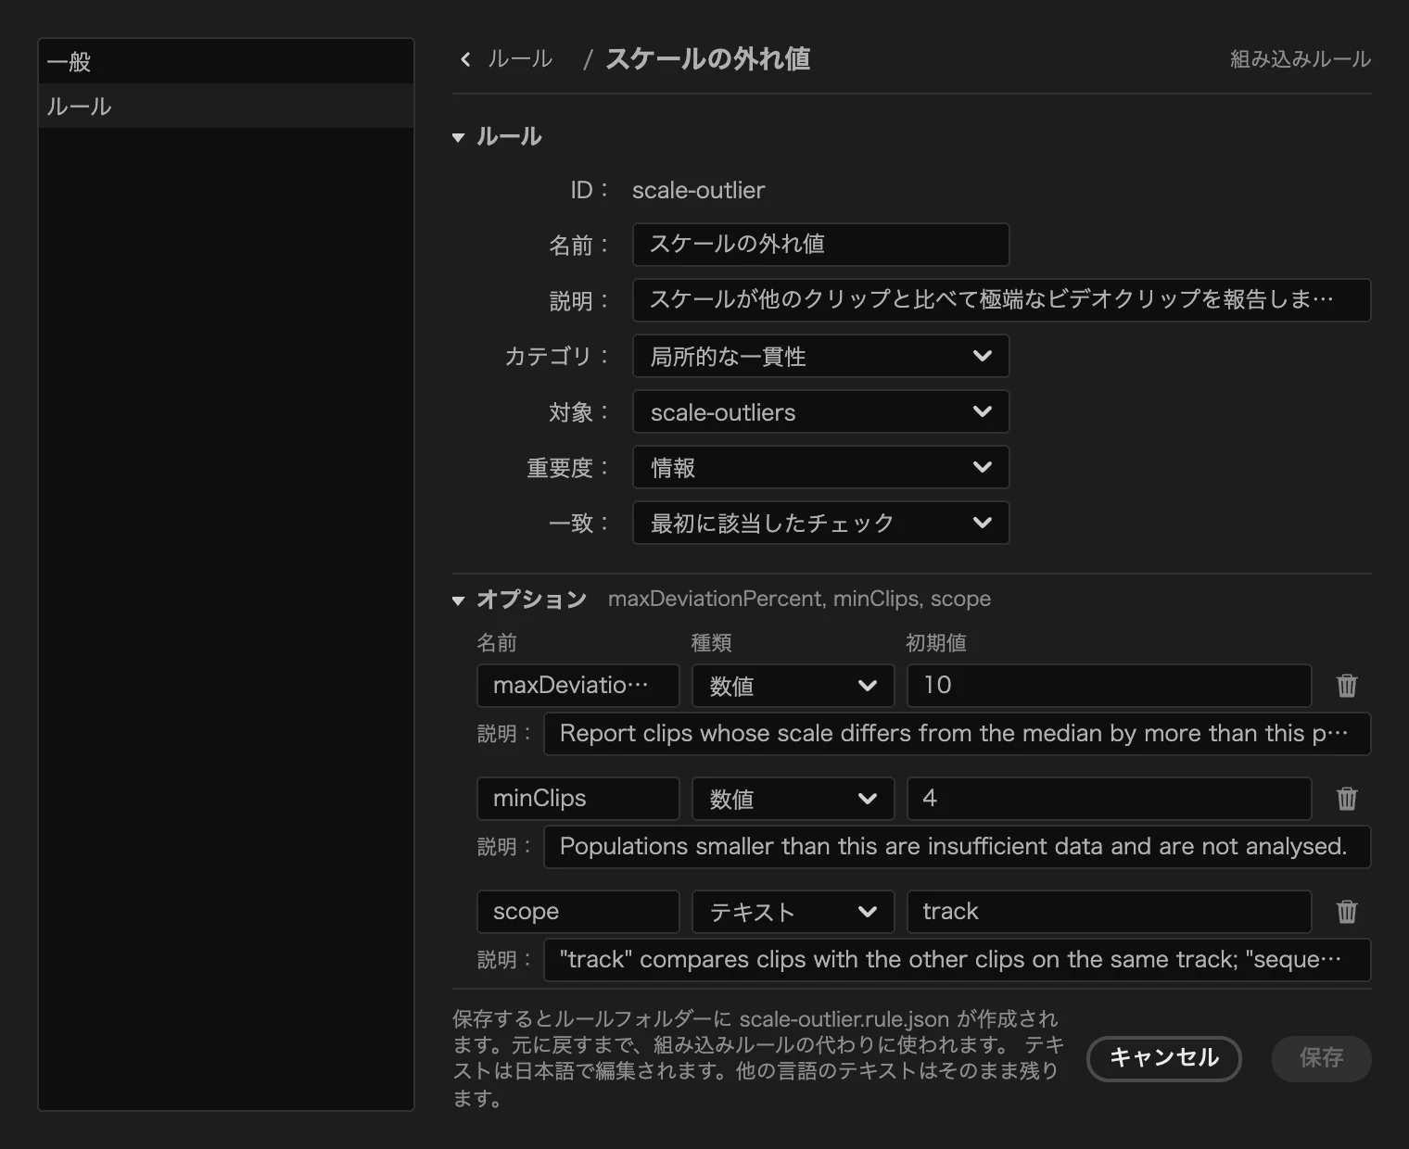Change type dropdown for maxDeviationPercent option

pos(793,686)
